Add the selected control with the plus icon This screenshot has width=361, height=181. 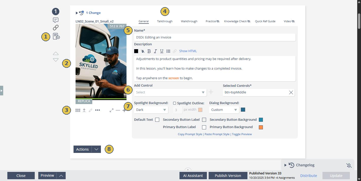point(211,92)
